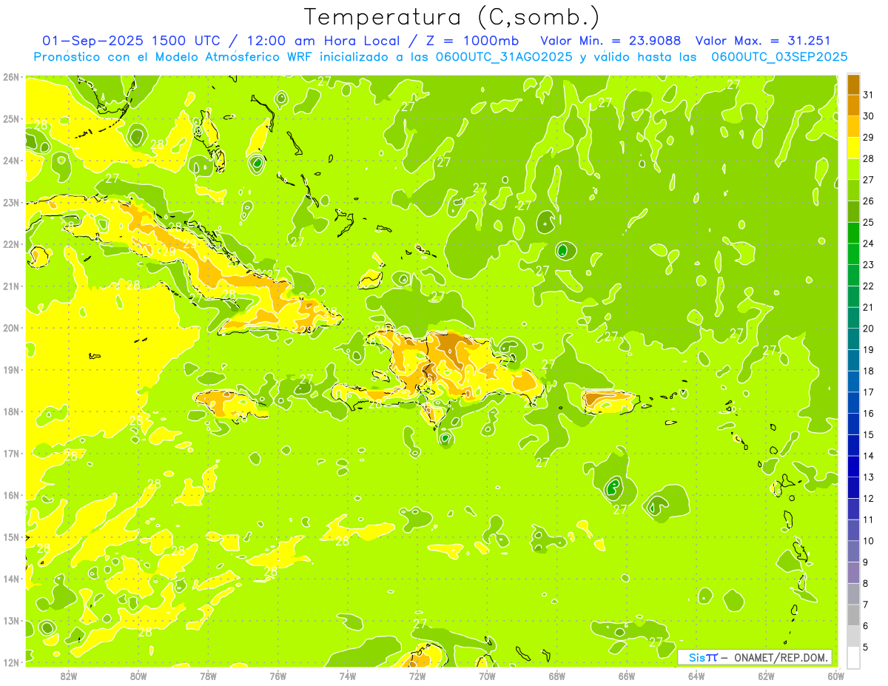This screenshot has height=686, width=888.
Task: Click the 82W longitude axis label
Action: coord(69,676)
